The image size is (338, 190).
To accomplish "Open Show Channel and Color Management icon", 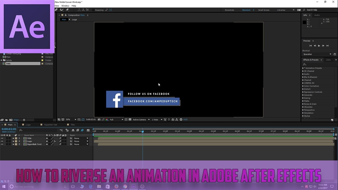I will (107, 120).
